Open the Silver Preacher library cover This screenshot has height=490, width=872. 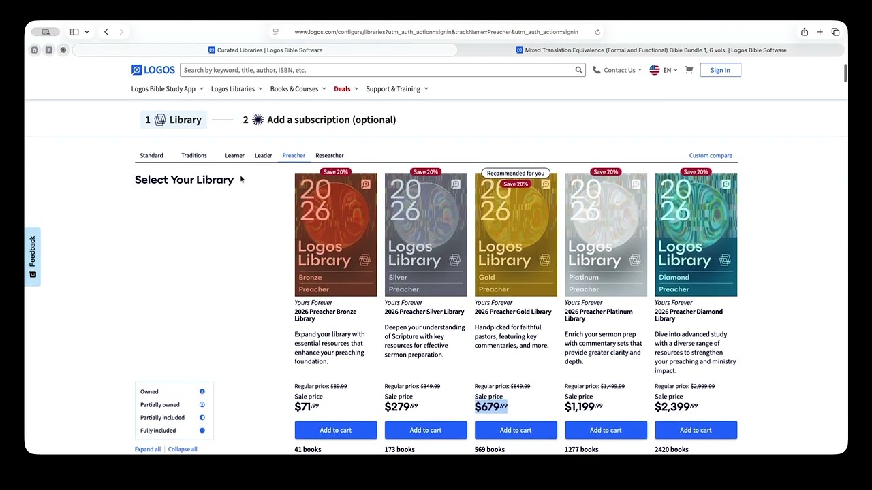click(x=426, y=235)
